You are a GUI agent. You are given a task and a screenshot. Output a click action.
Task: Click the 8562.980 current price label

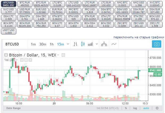click(x=155, y=70)
